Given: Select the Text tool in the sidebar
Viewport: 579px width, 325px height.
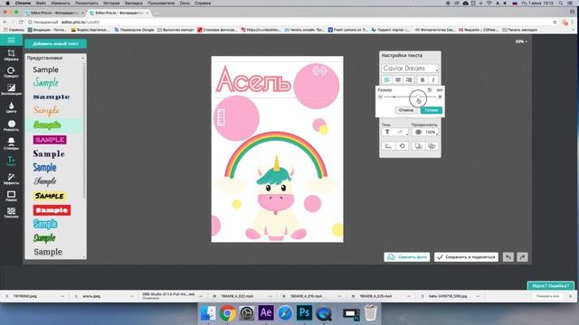Looking at the screenshot, I should (11, 161).
